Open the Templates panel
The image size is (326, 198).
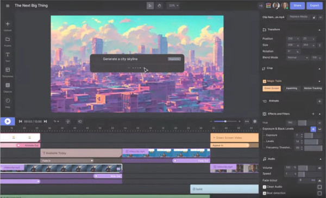coord(8,73)
